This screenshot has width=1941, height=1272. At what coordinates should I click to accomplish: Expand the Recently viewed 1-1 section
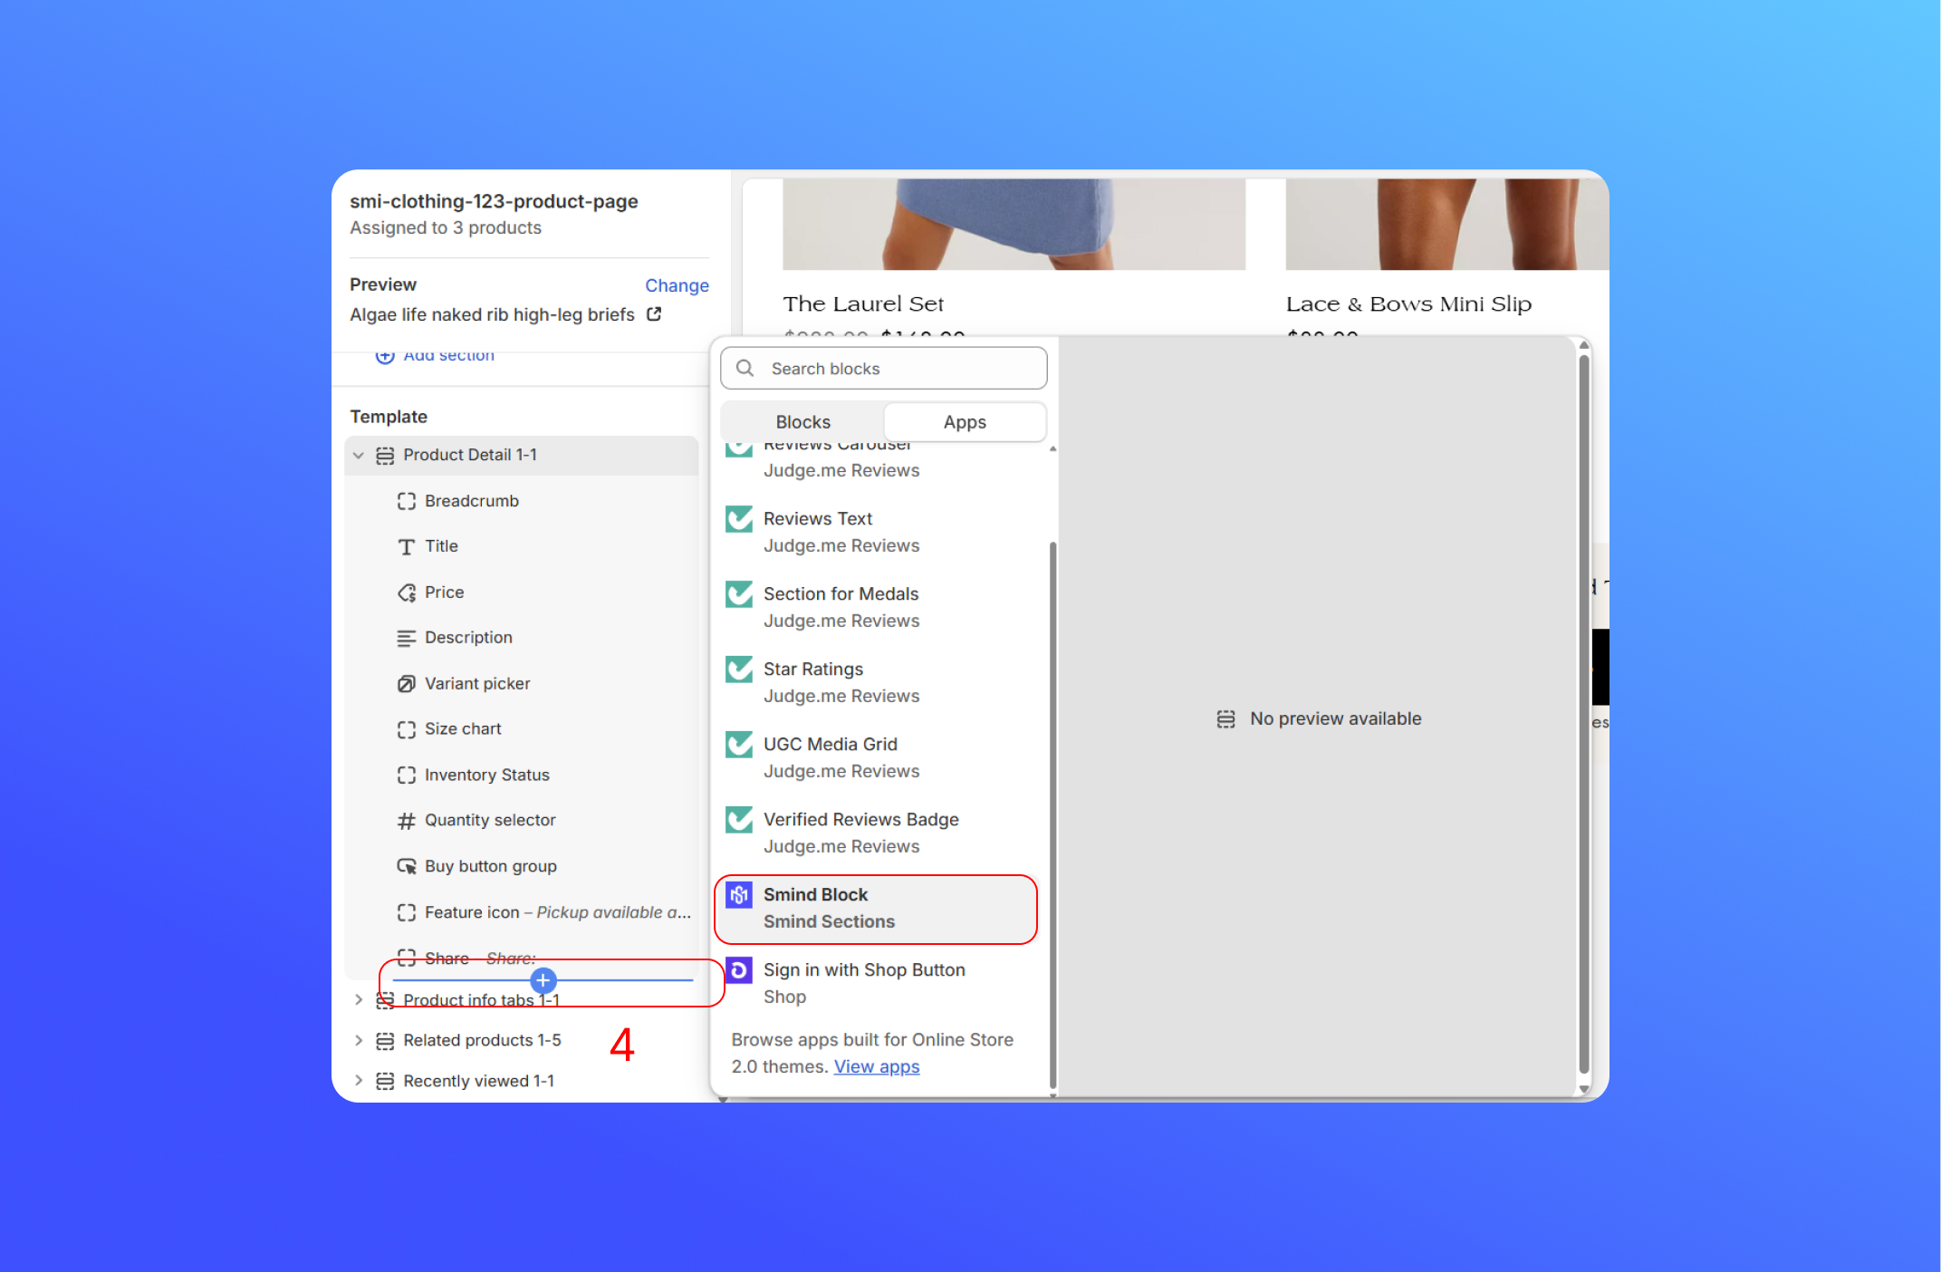coord(359,1082)
